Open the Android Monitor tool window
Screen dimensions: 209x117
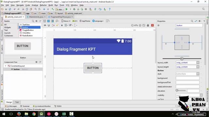pos(42,106)
